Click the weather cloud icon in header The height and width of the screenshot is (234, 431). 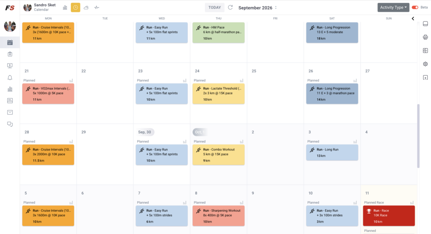[86, 8]
